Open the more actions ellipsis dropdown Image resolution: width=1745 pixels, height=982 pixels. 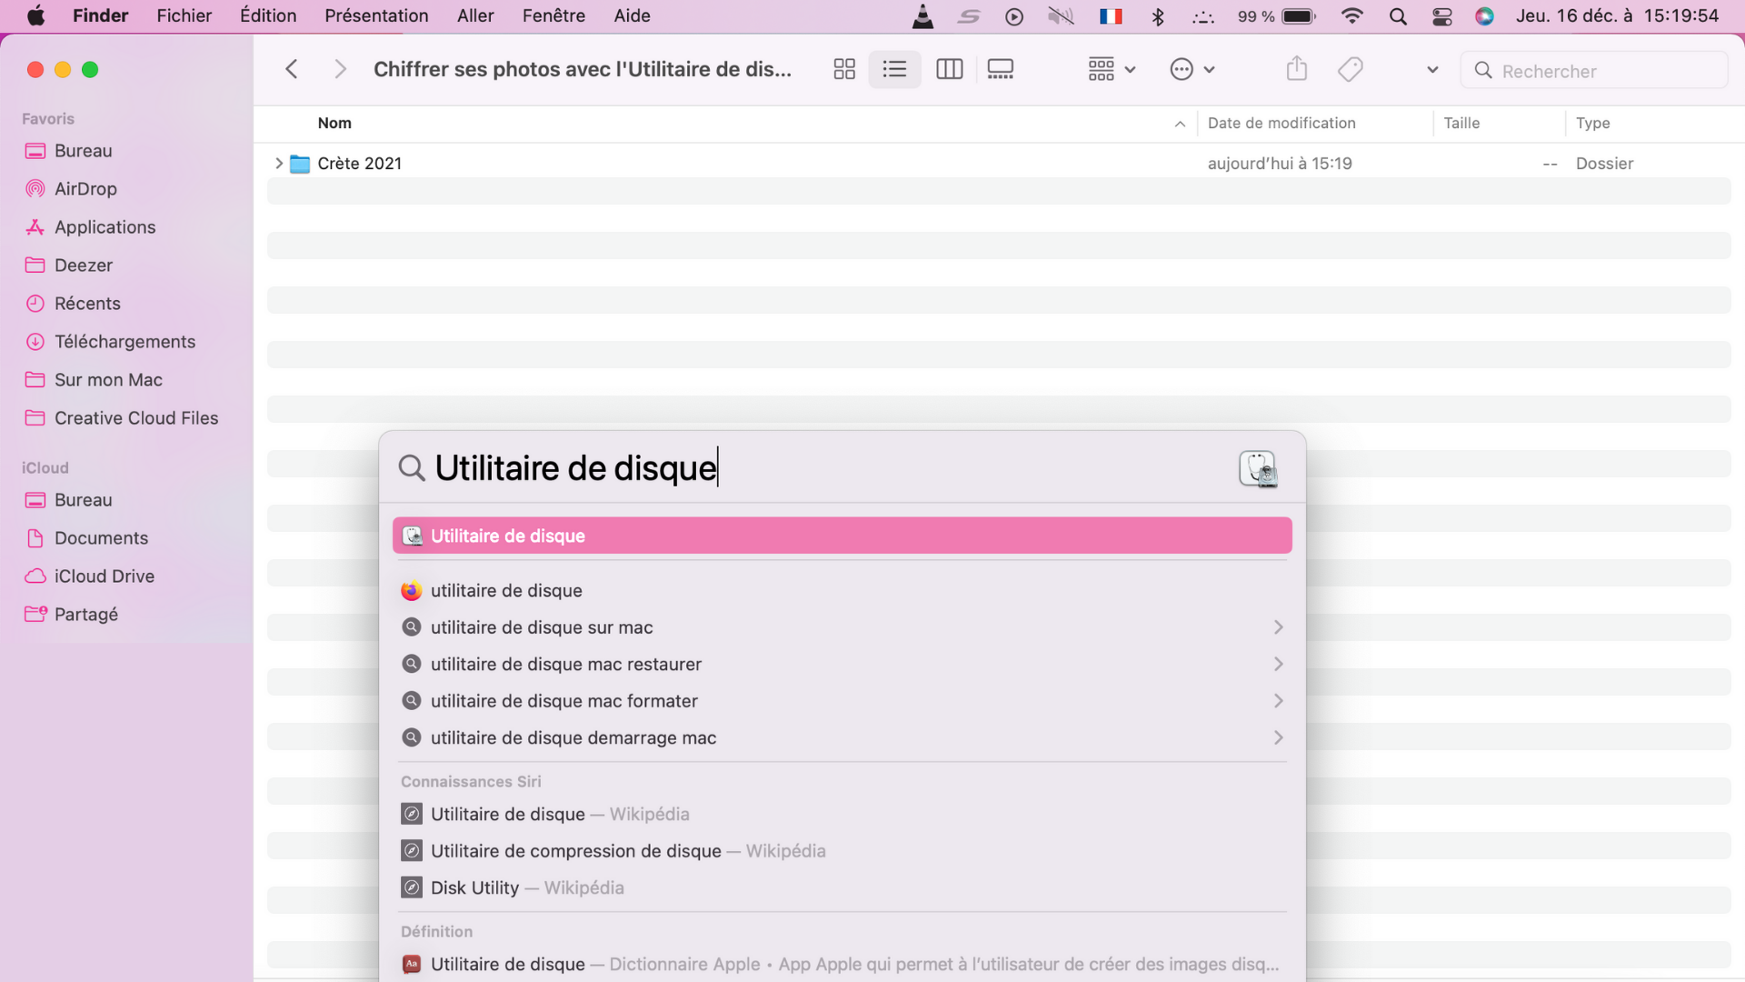point(1192,69)
